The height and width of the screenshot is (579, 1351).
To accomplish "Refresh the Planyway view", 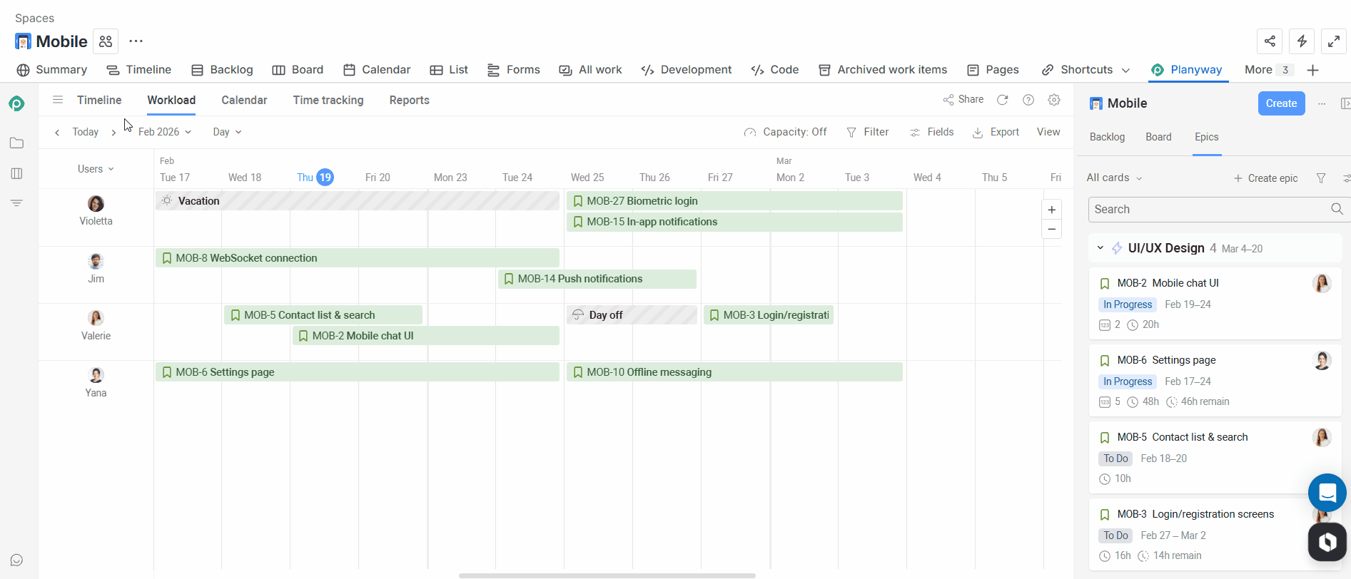I will point(1003,100).
